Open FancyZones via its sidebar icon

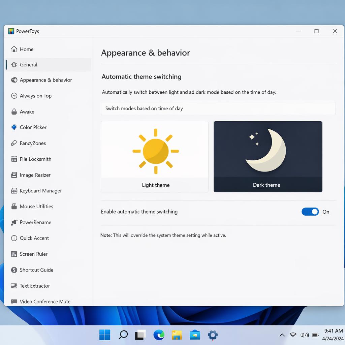pos(14,143)
